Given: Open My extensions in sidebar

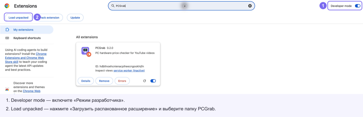Looking at the screenshot, I should pyautogui.click(x=26, y=30).
